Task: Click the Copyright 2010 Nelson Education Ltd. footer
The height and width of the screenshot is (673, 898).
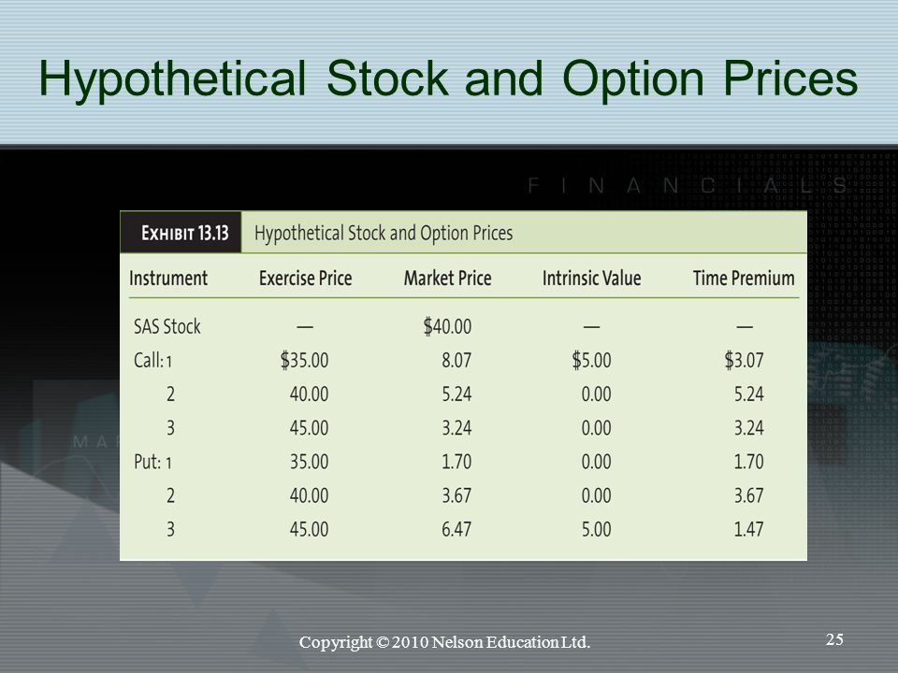Action: (x=444, y=642)
